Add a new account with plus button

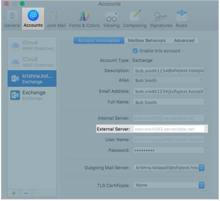click(14, 193)
